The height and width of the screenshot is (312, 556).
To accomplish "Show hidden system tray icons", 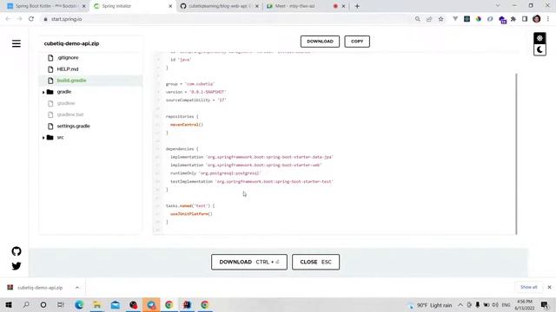I will coord(460,304).
